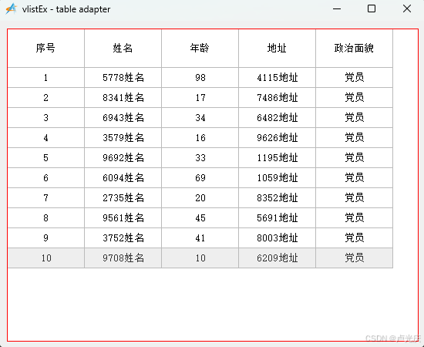Click 序号 cell in the 3752姓名 row
The height and width of the screenshot is (347, 424).
tap(46, 238)
